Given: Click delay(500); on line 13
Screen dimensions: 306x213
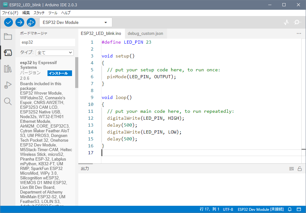Looking at the screenshot, I should 122,125.
